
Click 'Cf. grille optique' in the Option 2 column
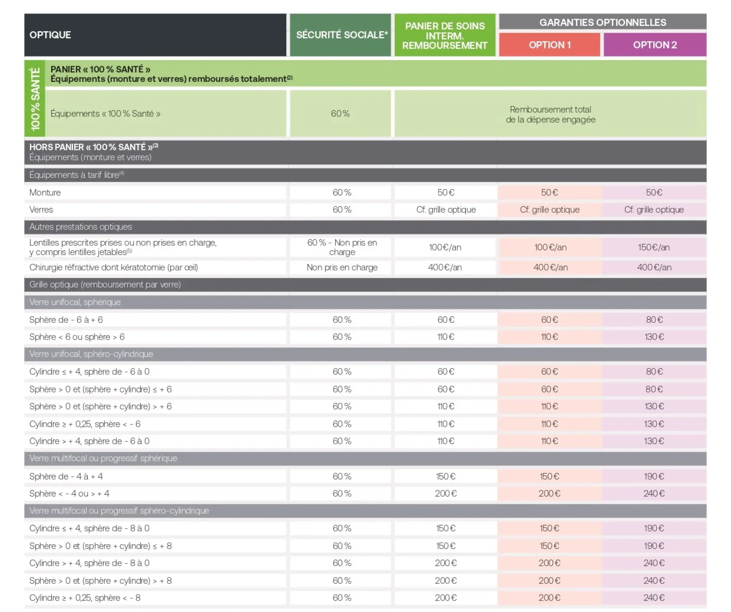[x=654, y=210]
